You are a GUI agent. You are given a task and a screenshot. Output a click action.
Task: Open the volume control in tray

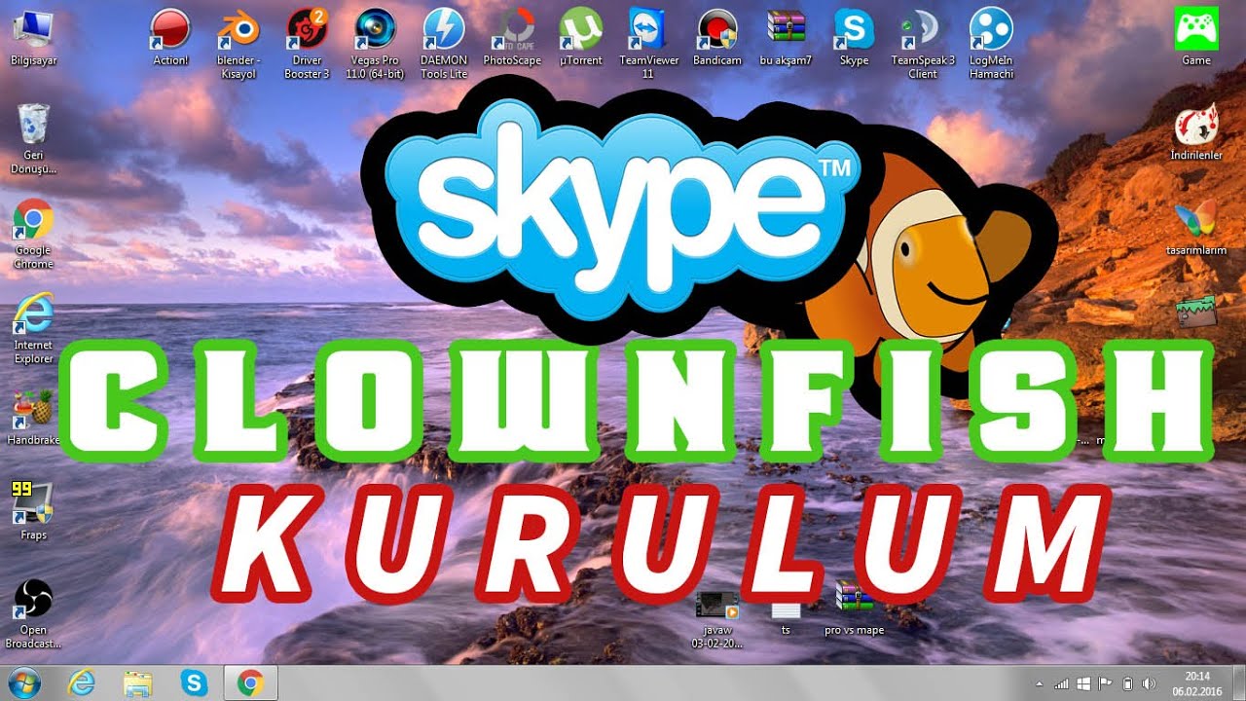(1150, 683)
